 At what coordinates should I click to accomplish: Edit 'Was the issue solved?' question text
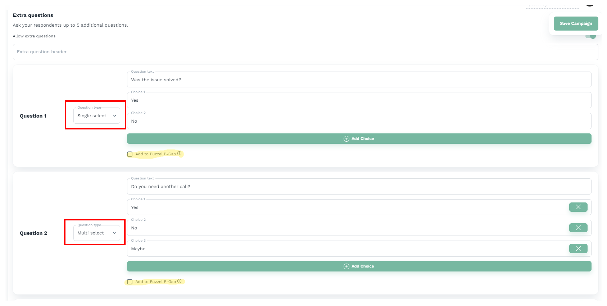point(359,80)
